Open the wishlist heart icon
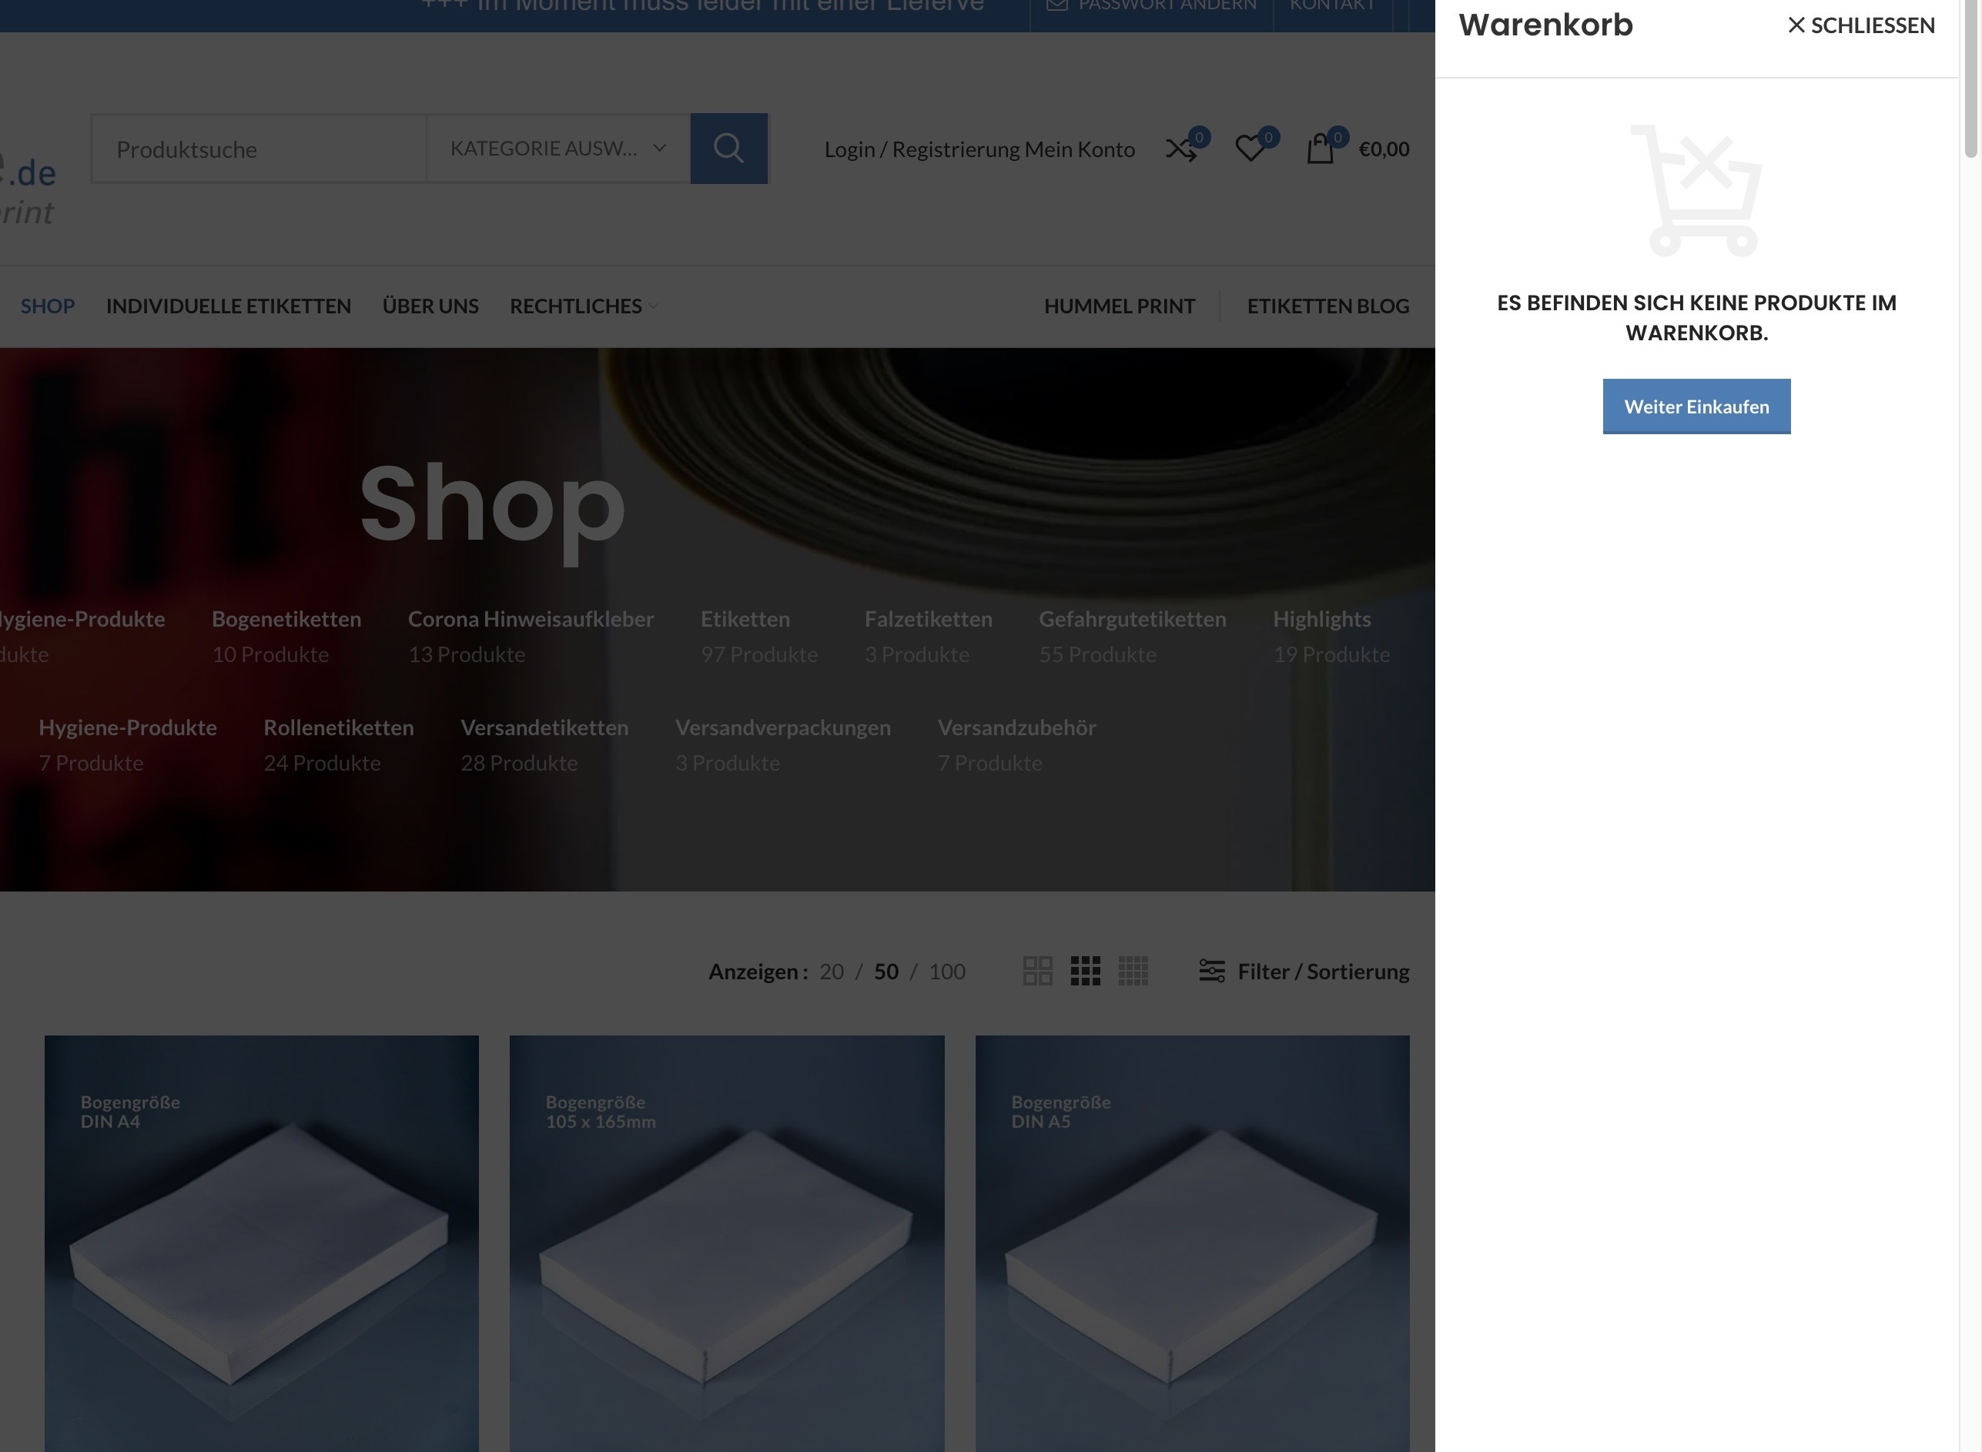 tap(1250, 149)
